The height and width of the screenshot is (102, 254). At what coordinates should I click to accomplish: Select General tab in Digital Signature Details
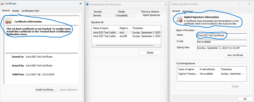pyautogui.click(x=176, y=11)
